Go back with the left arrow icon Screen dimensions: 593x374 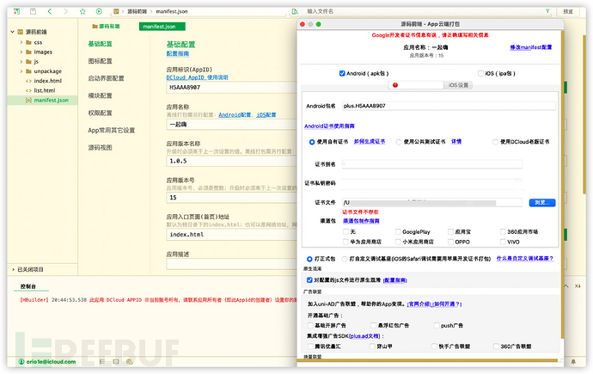(x=50, y=11)
